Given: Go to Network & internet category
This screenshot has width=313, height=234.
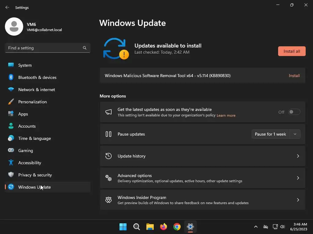Looking at the screenshot, I should tap(48, 89).
